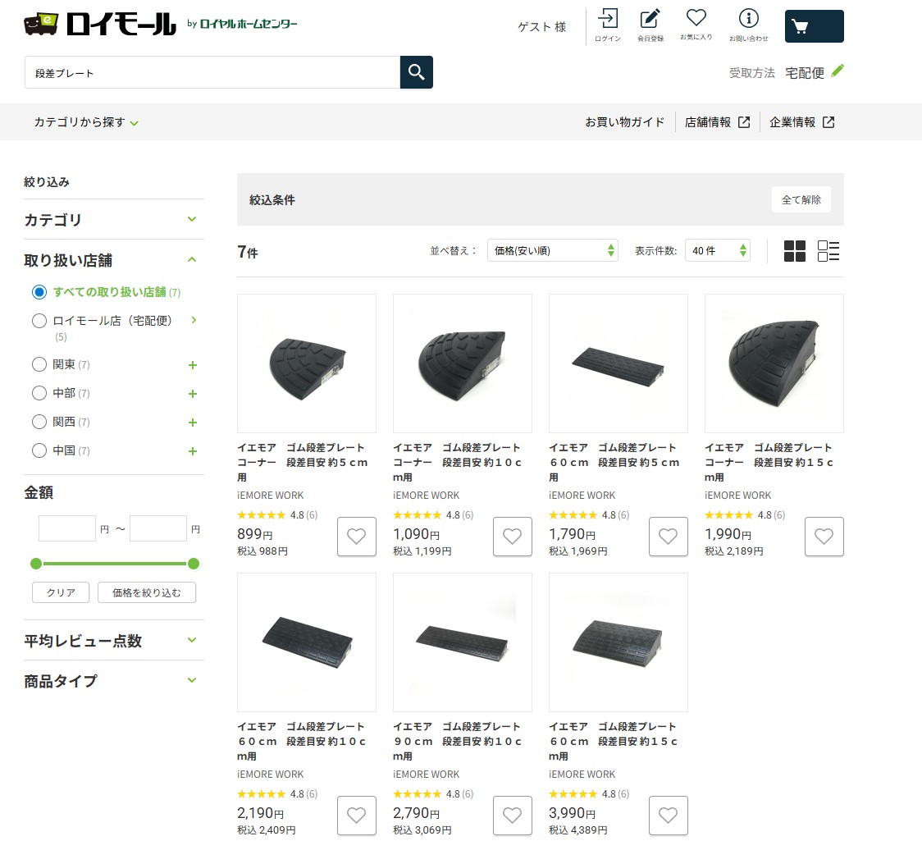Click the inquiry info icon
The height and width of the screenshot is (850, 922).
(748, 25)
